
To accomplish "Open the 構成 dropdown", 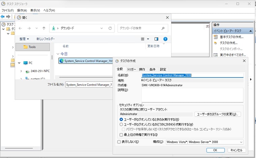I will point(204,142).
